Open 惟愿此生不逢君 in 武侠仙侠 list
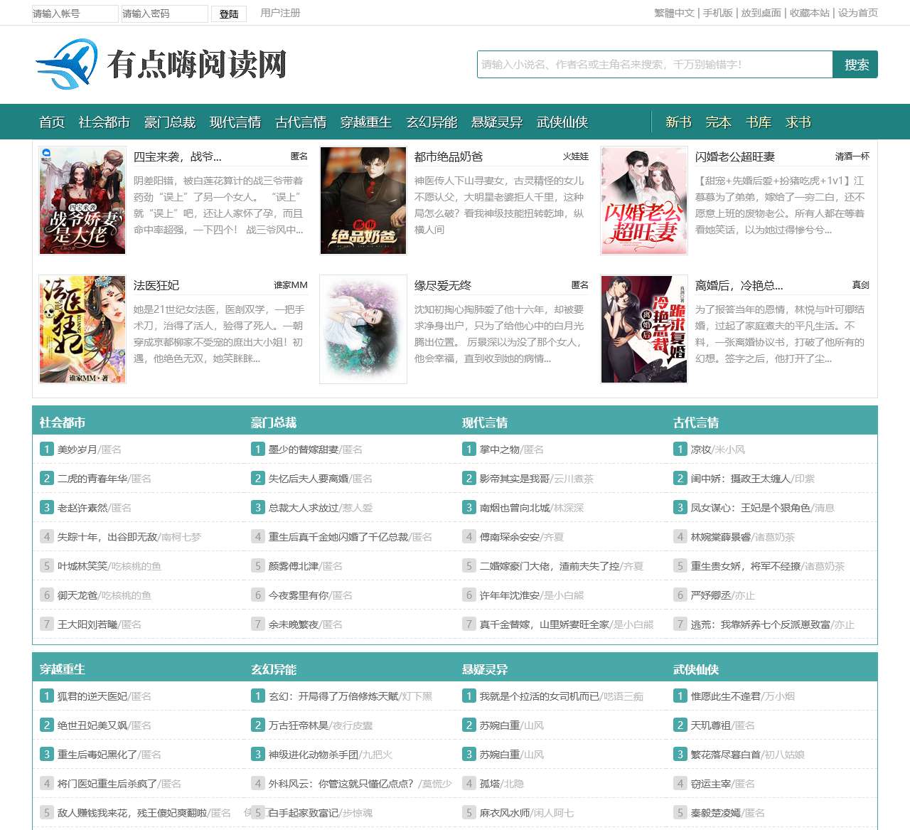Screen dimensions: 910x830 [x=726, y=696]
